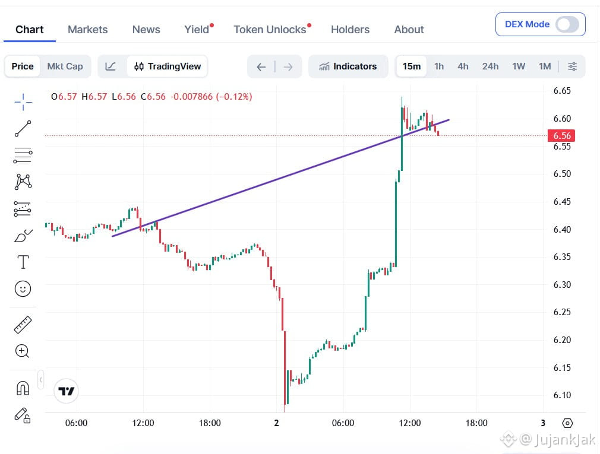Select the text annotation tool
The width and height of the screenshot is (600, 454).
pyautogui.click(x=23, y=262)
